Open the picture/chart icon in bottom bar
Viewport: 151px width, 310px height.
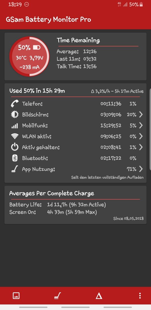[16, 296]
